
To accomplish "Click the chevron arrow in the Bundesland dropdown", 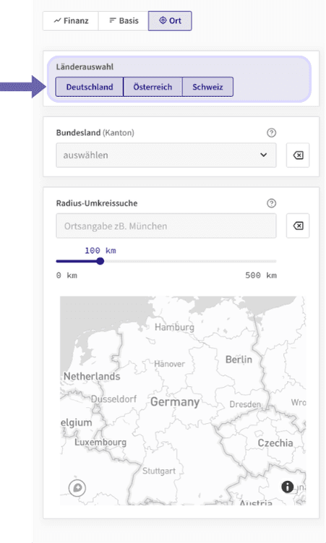I will 264,155.
